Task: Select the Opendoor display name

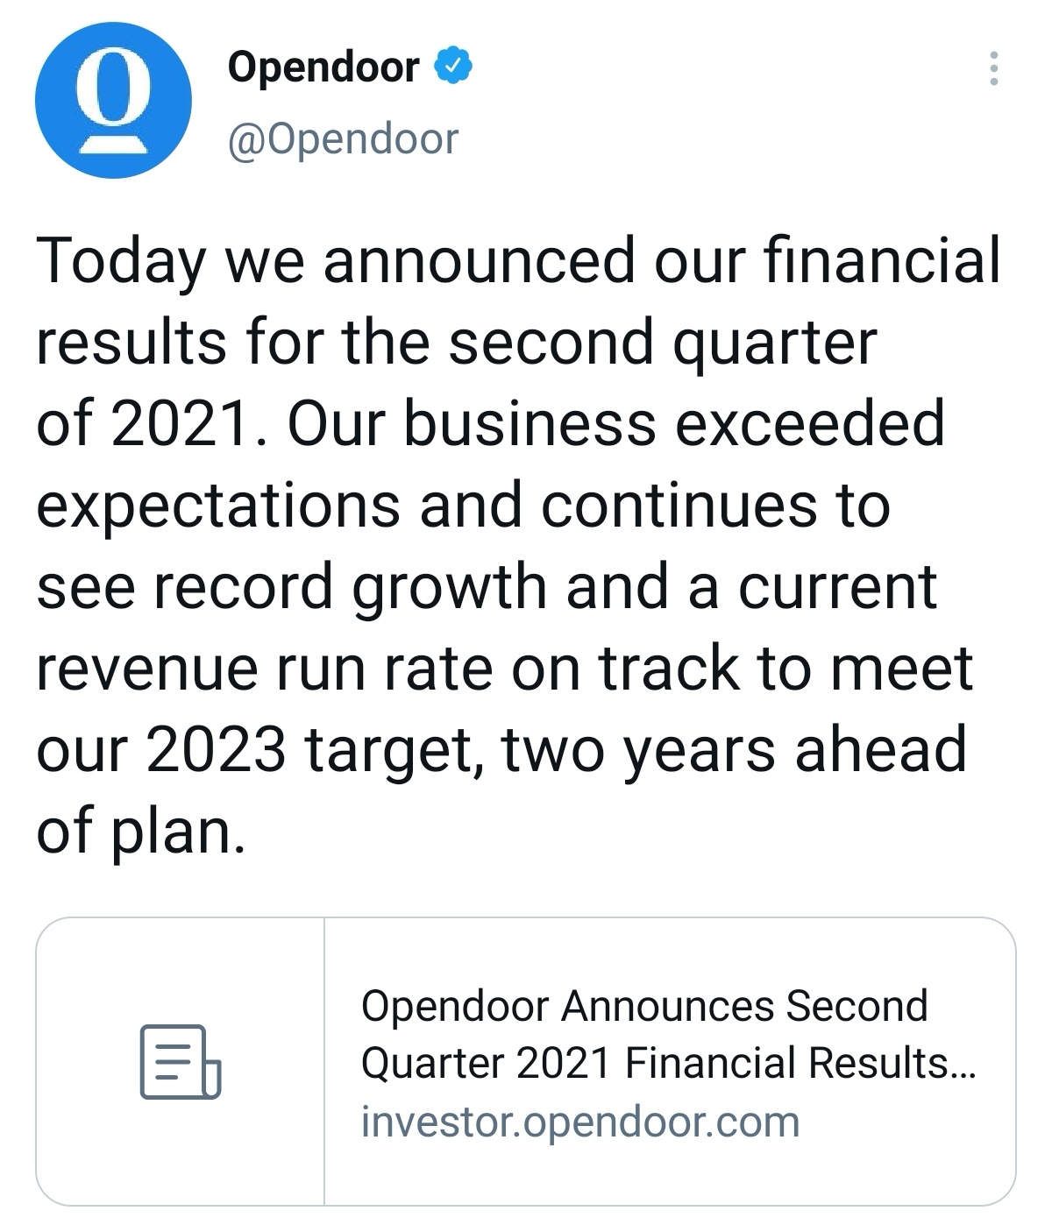Action: tap(323, 67)
